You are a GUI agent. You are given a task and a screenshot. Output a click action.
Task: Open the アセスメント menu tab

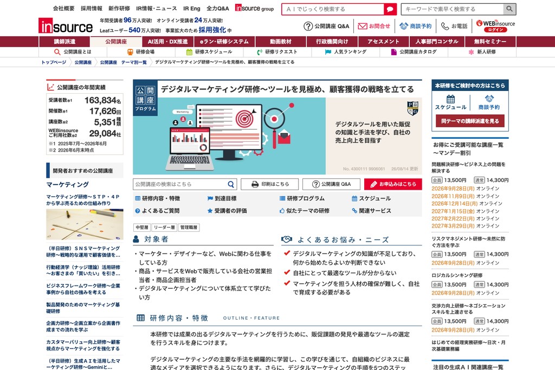[383, 41]
